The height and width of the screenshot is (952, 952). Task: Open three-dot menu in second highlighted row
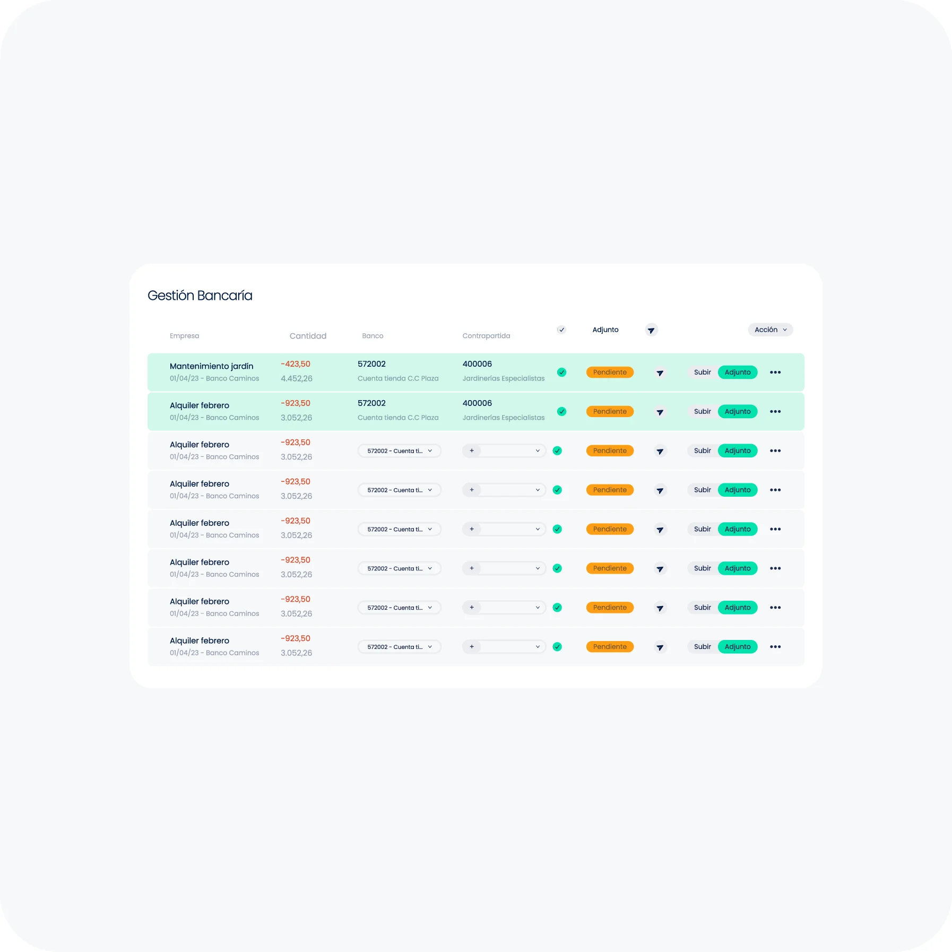point(775,412)
